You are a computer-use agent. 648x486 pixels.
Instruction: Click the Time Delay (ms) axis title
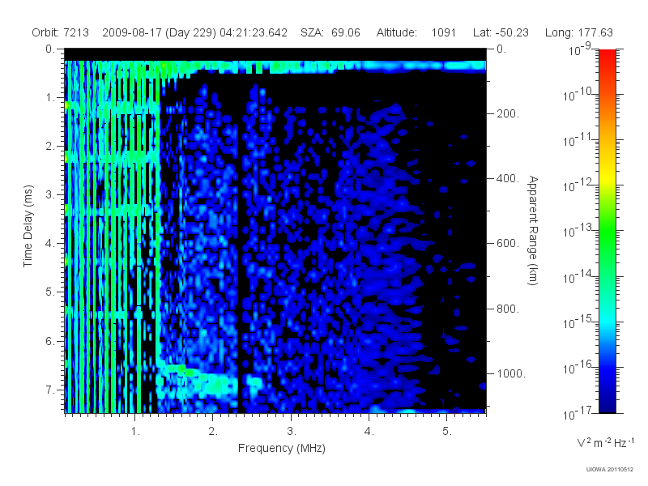click(x=28, y=226)
